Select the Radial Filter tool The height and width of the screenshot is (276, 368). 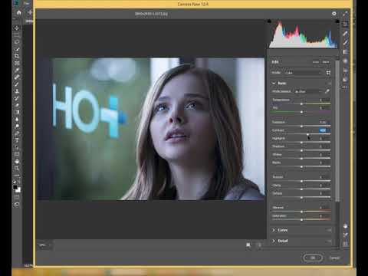pos(345,61)
